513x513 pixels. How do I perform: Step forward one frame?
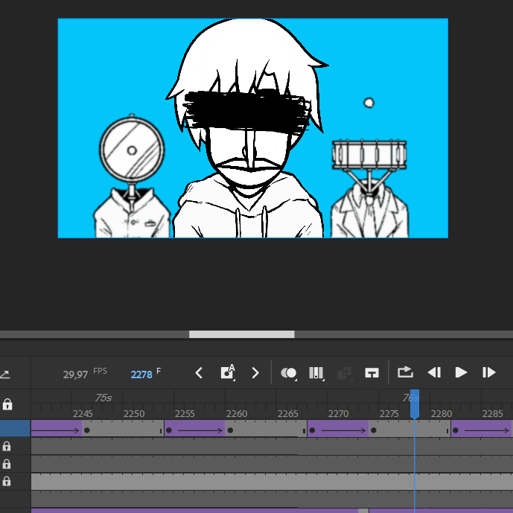tap(488, 373)
